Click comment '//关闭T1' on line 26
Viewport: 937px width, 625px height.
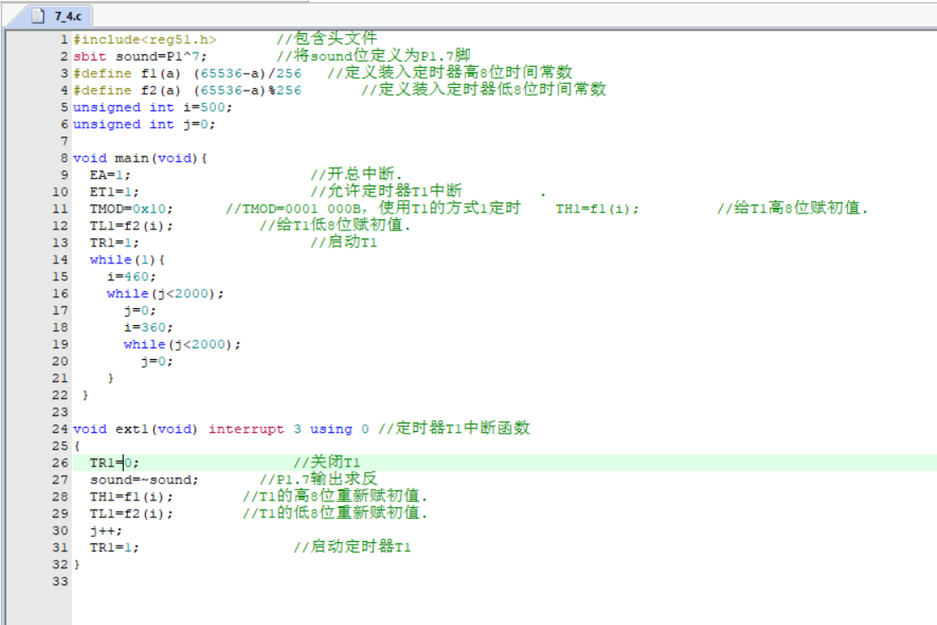327,462
